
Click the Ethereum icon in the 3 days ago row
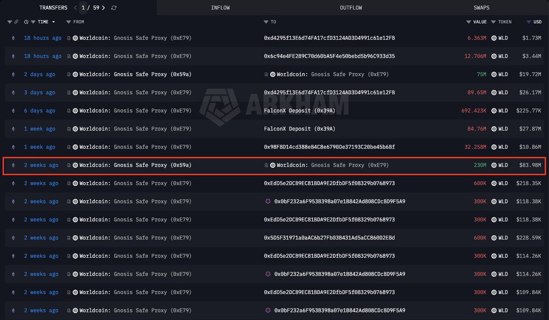[13, 92]
